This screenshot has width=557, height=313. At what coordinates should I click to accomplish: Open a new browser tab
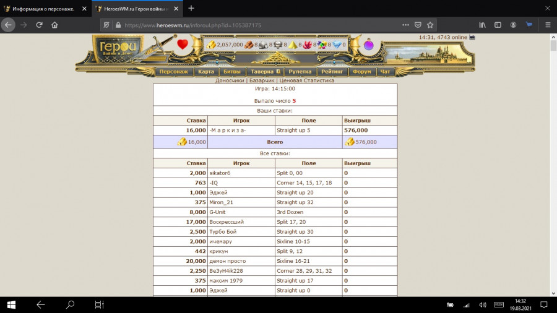point(191,9)
